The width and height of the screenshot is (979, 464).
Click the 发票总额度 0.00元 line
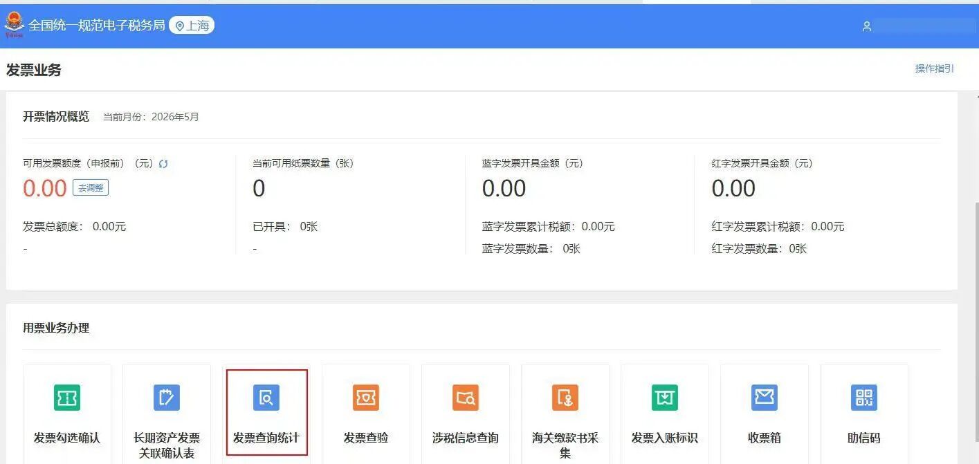coord(75,226)
